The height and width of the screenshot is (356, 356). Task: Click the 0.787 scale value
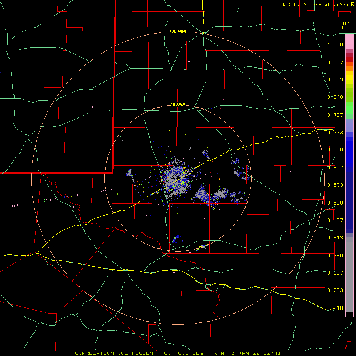click(335, 115)
